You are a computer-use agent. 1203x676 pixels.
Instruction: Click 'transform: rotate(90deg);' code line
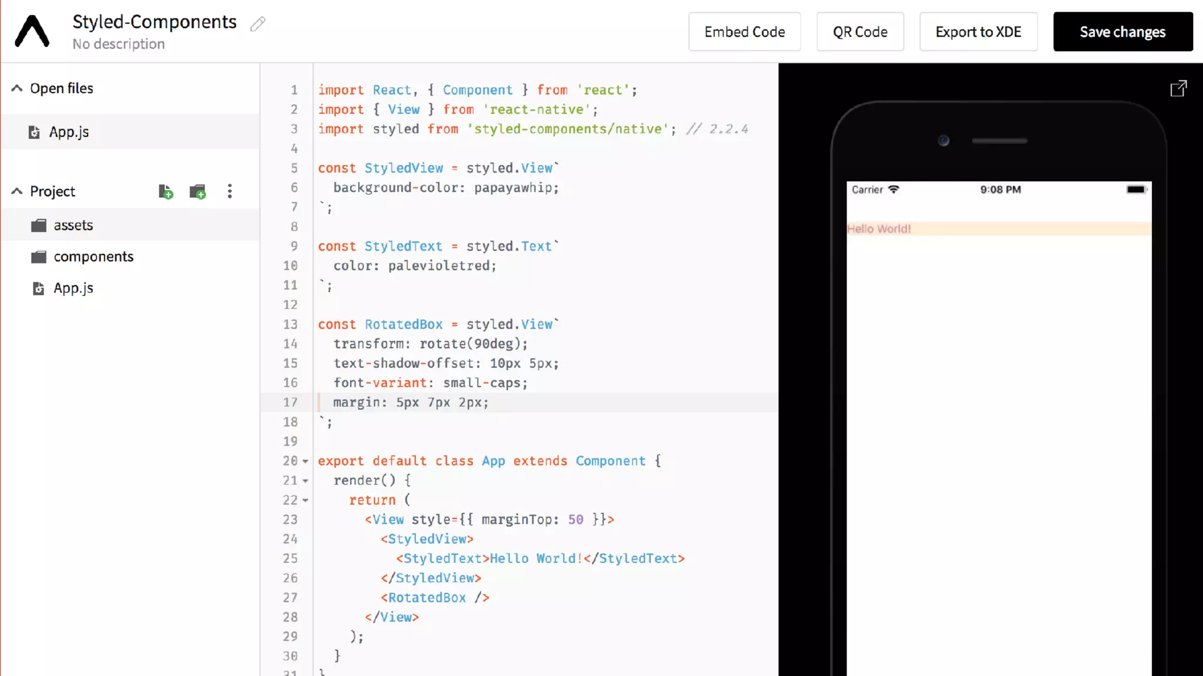point(431,344)
